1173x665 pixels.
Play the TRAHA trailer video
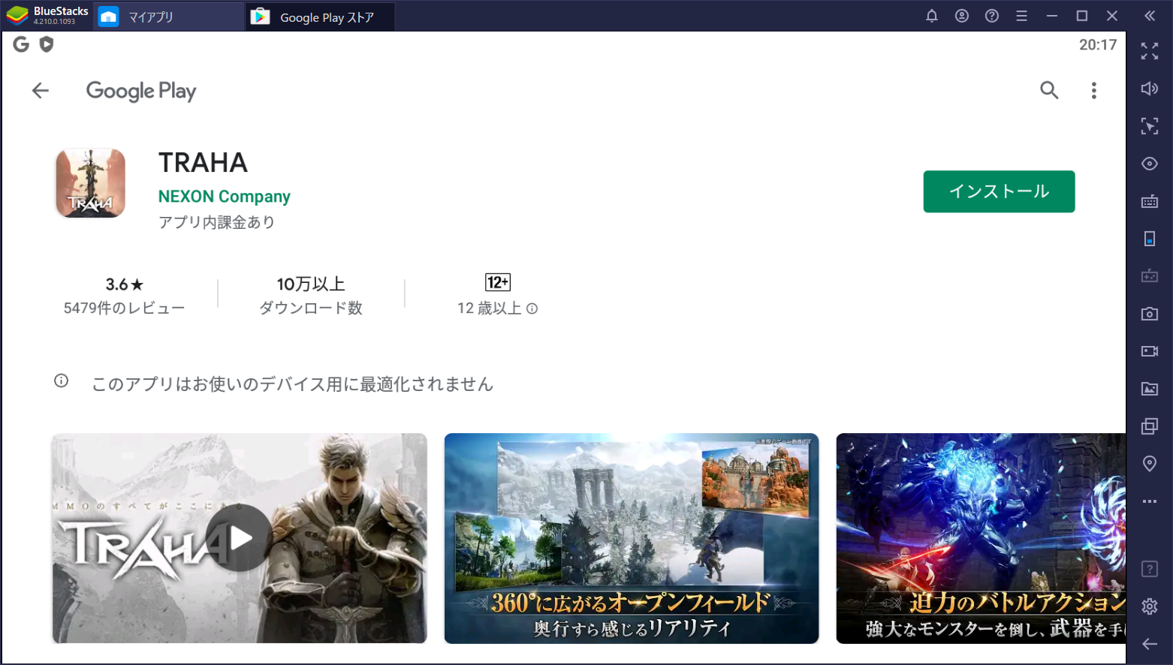pos(240,538)
